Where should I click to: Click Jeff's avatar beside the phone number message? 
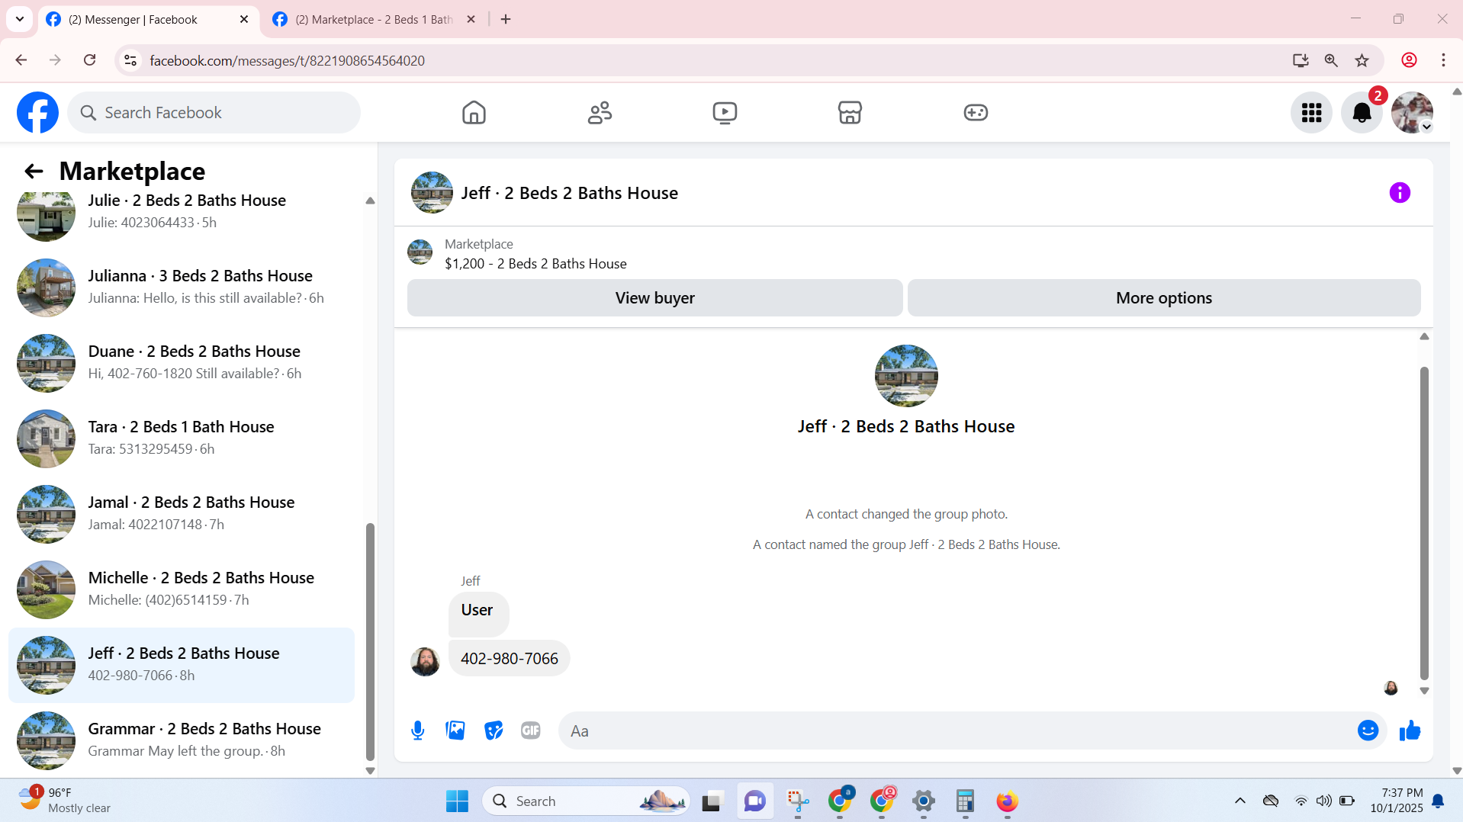(x=425, y=661)
